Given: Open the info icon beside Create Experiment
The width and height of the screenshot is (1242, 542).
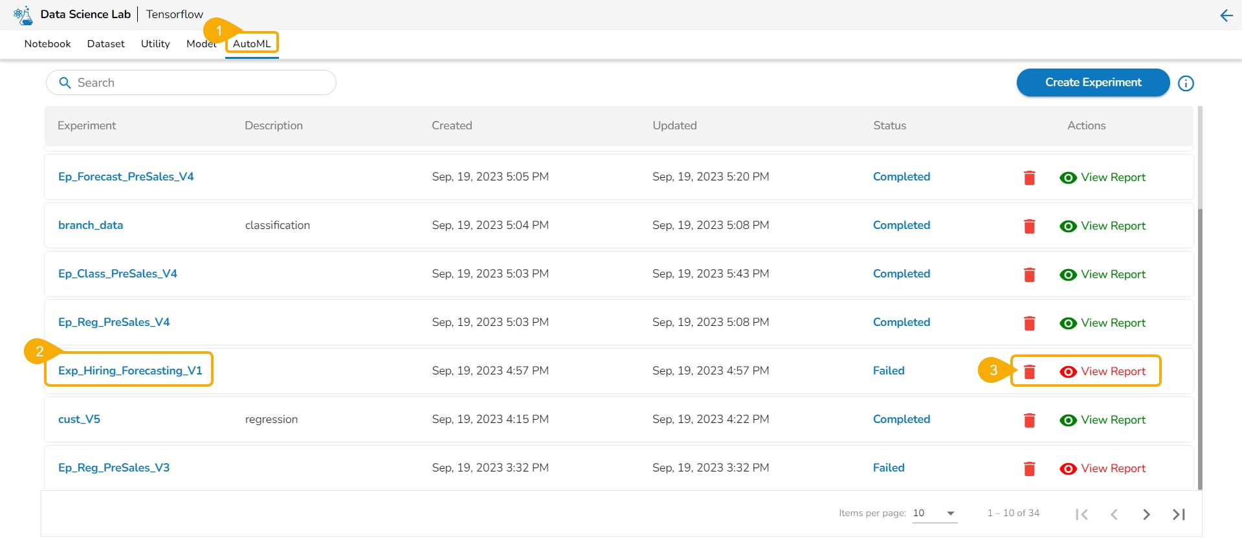Looking at the screenshot, I should click(1186, 83).
